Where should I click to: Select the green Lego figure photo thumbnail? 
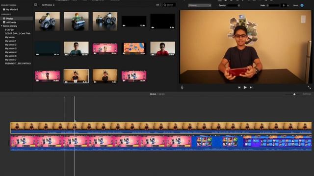point(76,21)
